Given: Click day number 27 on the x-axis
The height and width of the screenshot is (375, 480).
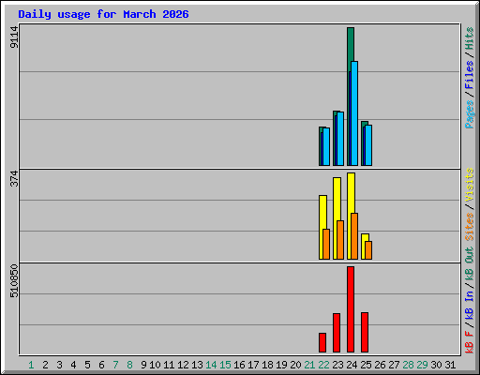Looking at the screenshot, I should (394, 365).
